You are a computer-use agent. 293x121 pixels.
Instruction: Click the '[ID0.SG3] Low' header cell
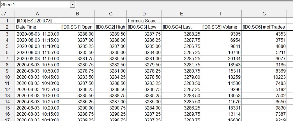click(144, 27)
